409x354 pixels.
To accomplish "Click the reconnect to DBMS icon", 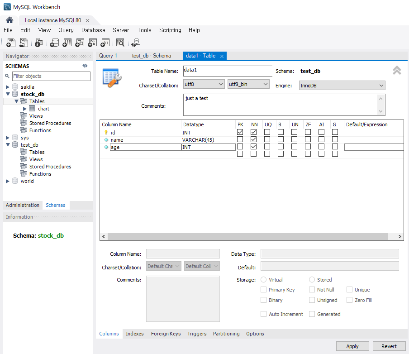I will tap(135, 43).
